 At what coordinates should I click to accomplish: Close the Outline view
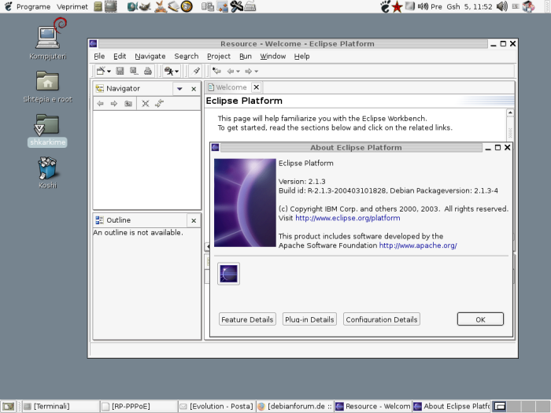point(194,220)
